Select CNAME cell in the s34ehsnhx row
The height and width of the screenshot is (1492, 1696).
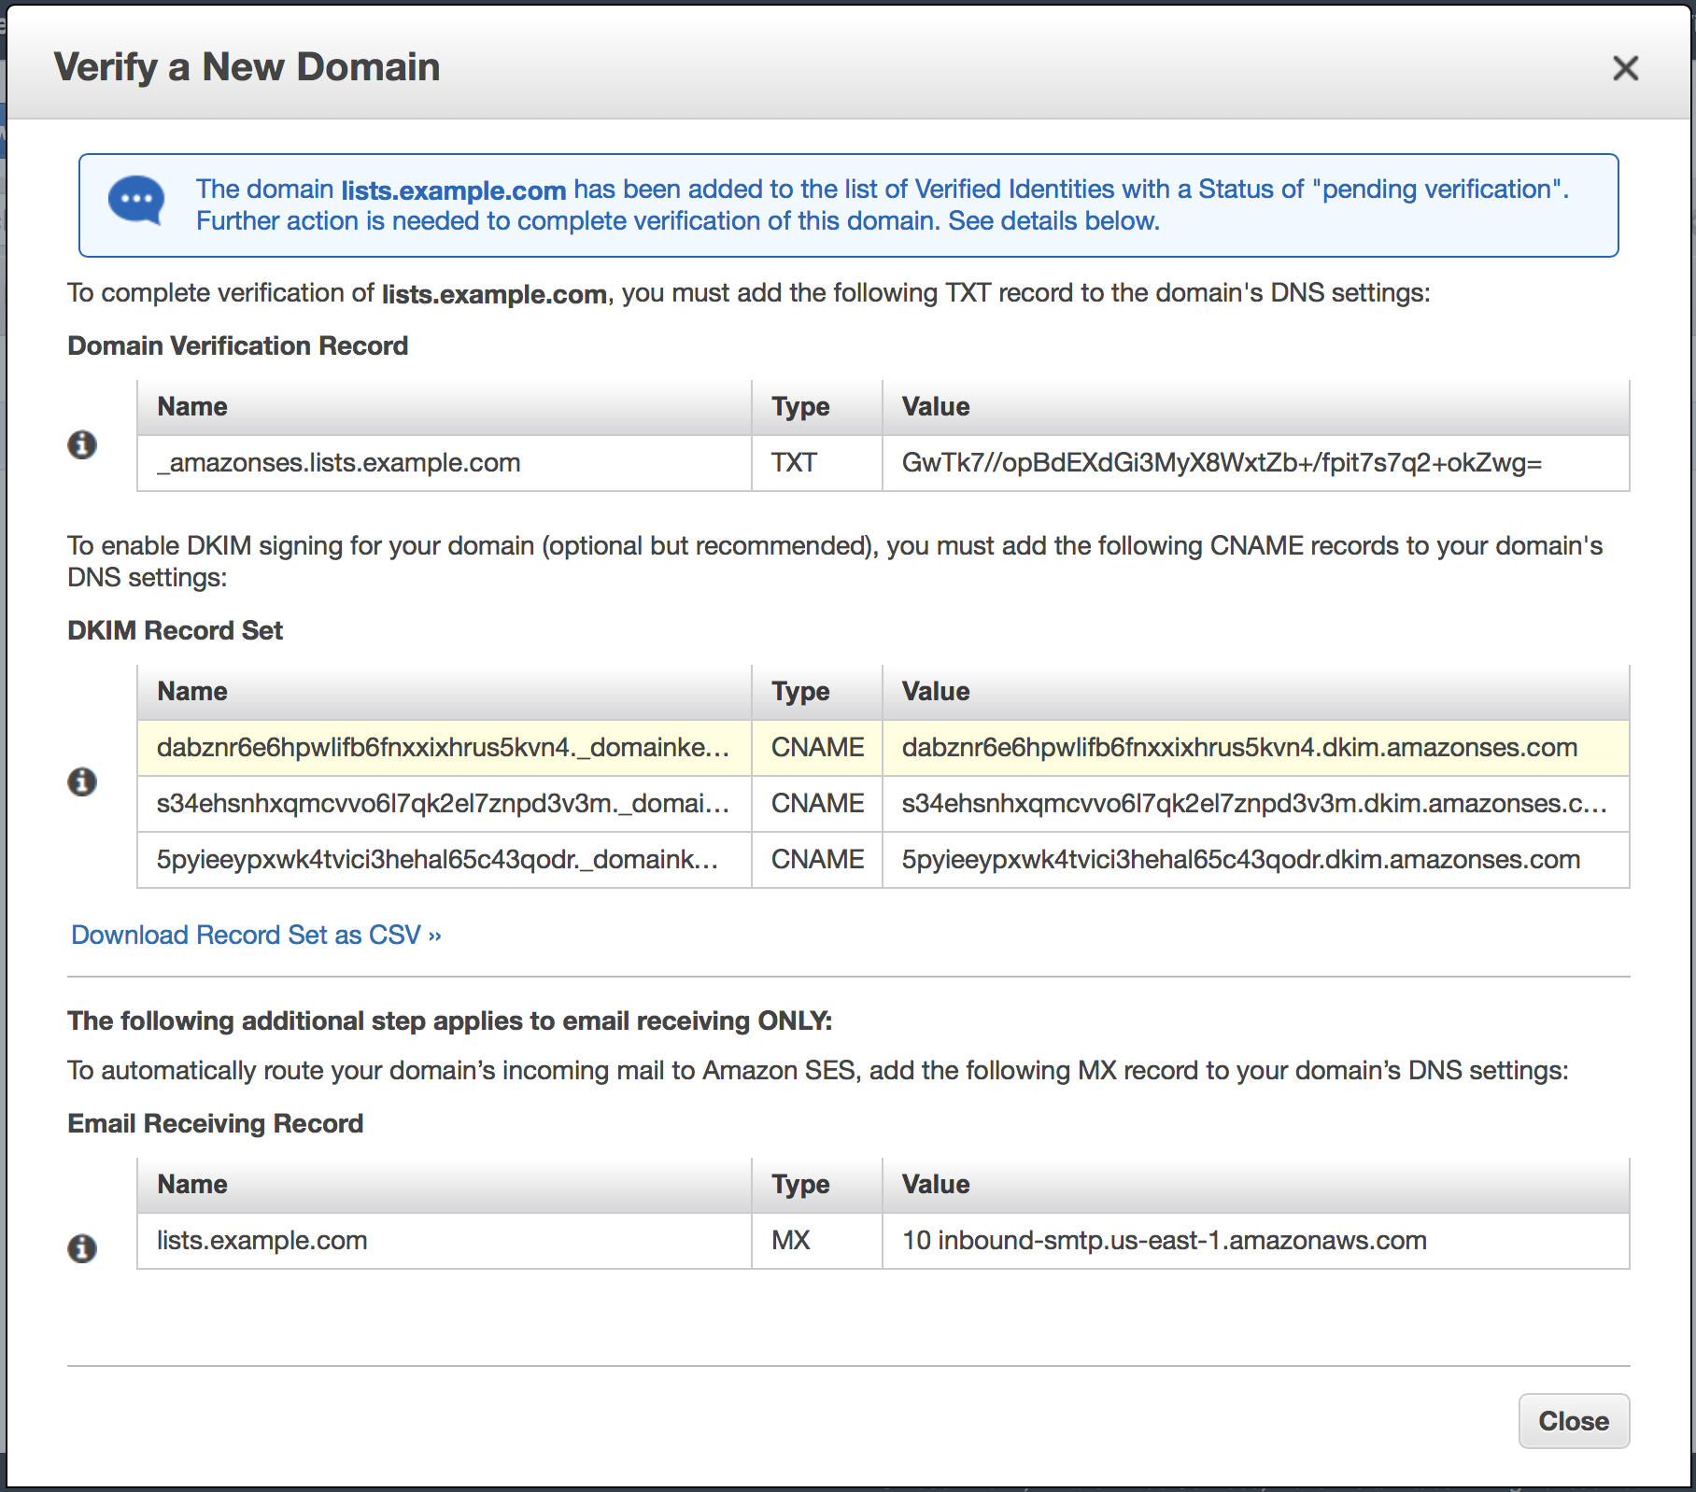[817, 804]
